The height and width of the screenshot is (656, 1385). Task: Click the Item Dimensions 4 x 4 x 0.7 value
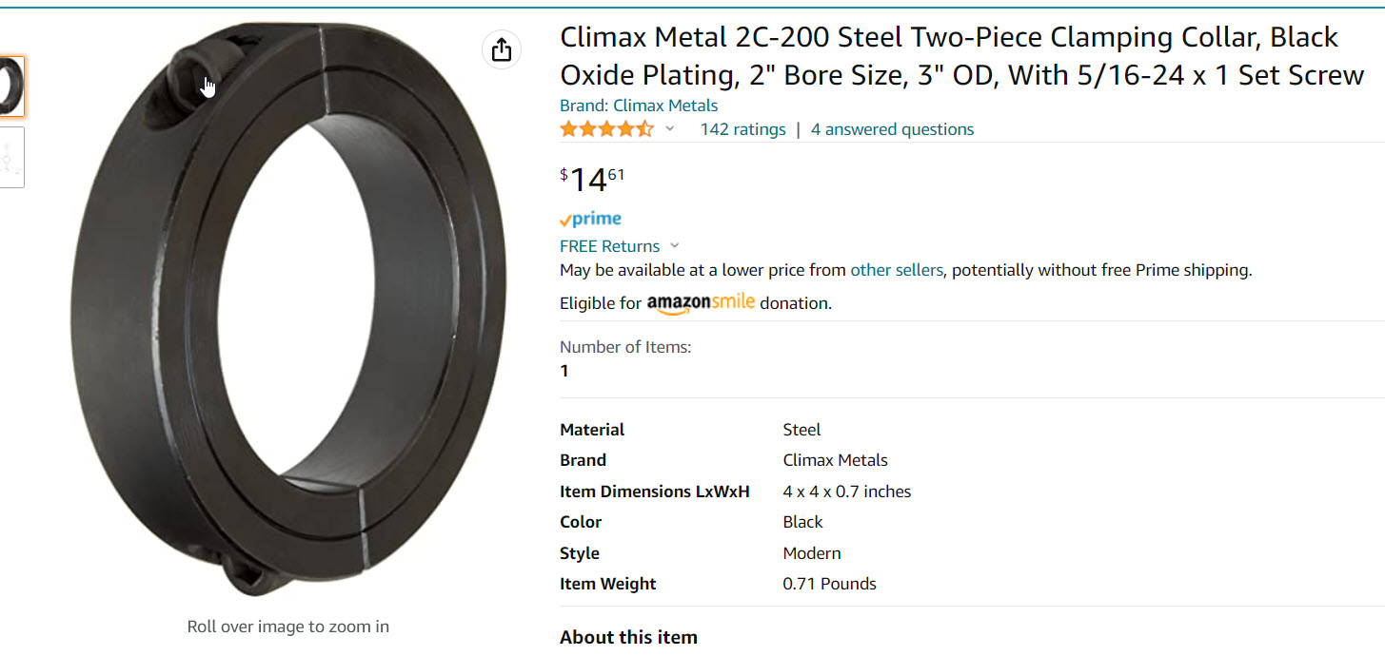click(x=846, y=492)
